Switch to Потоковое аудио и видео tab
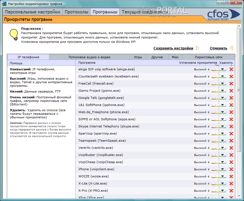This screenshot has height=201, width=244. (89, 57)
